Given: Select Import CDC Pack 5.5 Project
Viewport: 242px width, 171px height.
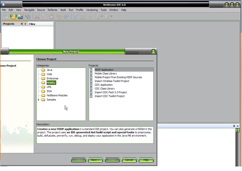Looking at the screenshot, I should pos(111,92).
